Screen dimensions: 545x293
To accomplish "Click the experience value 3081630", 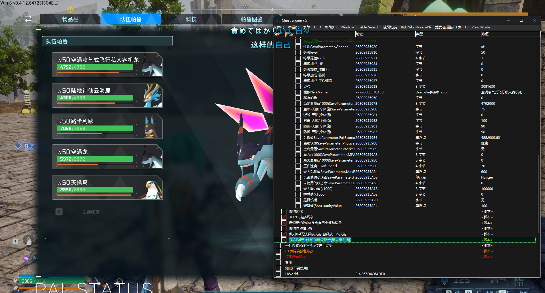I will coord(488,87).
